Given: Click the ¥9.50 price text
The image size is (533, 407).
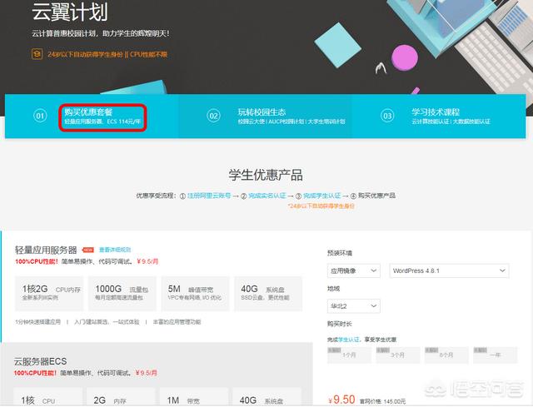Looking at the screenshot, I should pos(342,400).
